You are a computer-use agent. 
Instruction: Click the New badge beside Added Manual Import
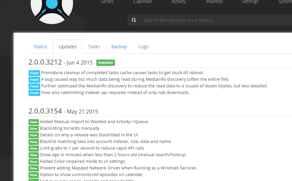(x=34, y=122)
